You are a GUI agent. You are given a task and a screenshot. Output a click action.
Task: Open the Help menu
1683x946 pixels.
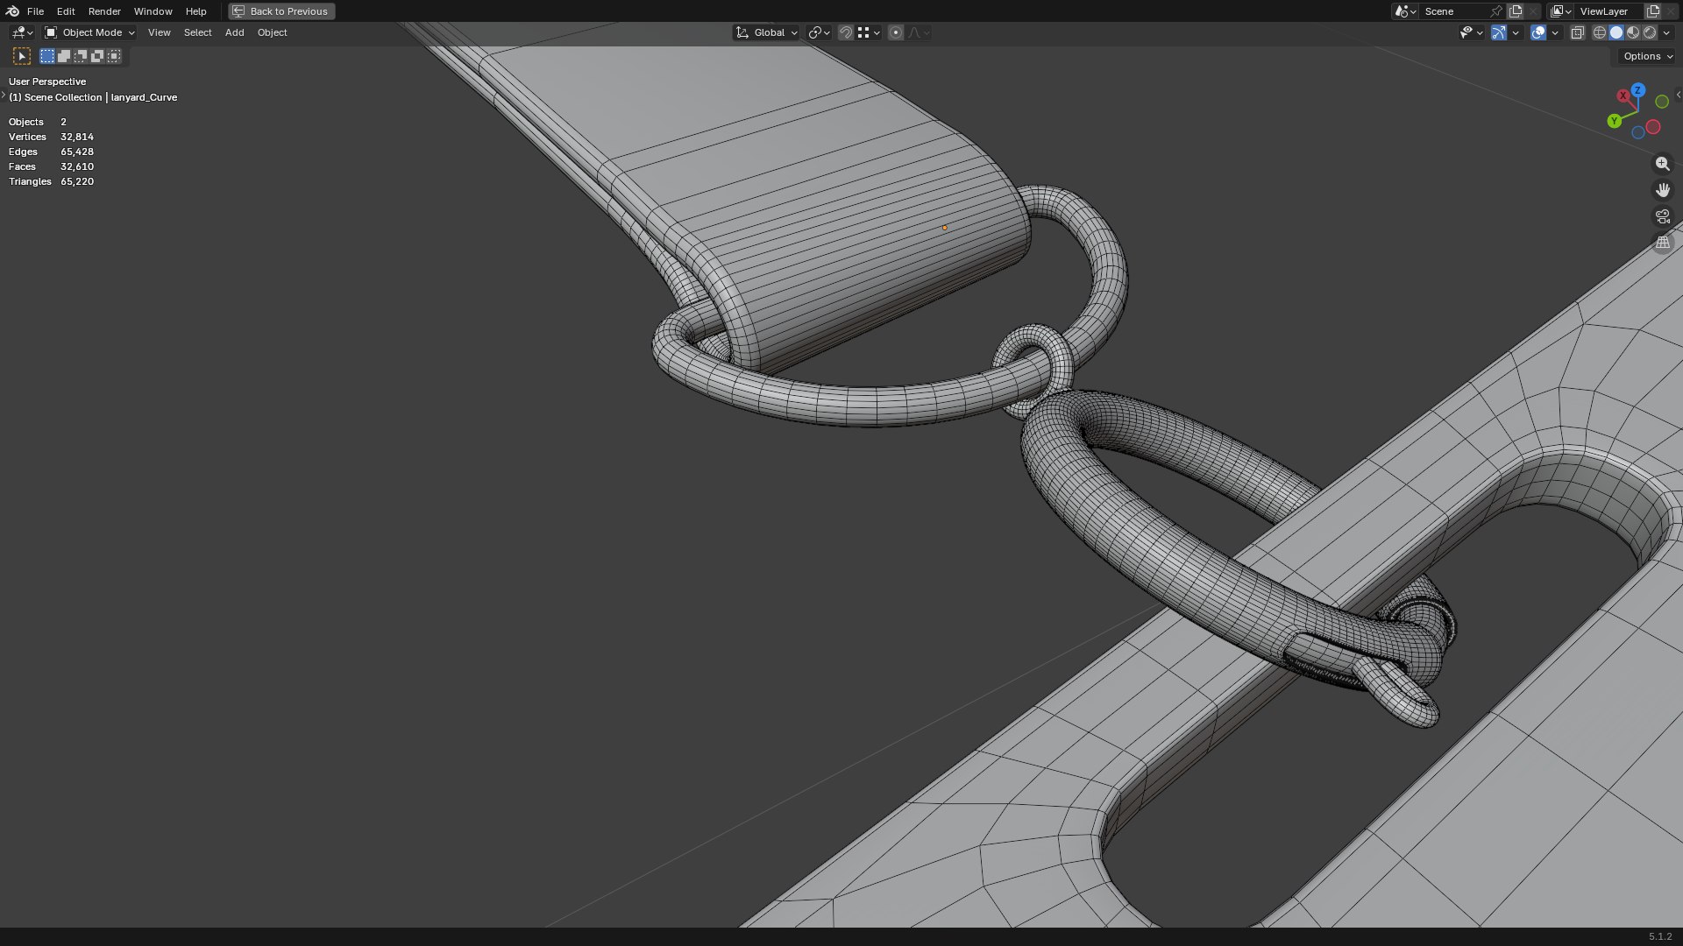(x=195, y=11)
